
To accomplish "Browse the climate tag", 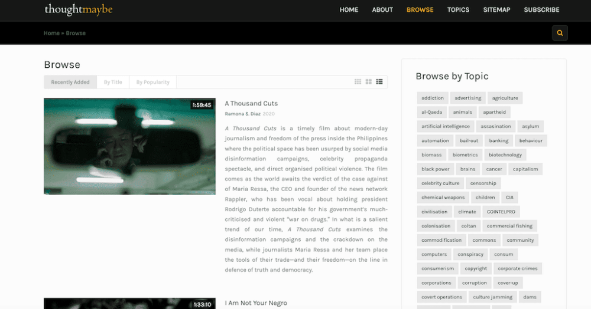I will (x=467, y=212).
